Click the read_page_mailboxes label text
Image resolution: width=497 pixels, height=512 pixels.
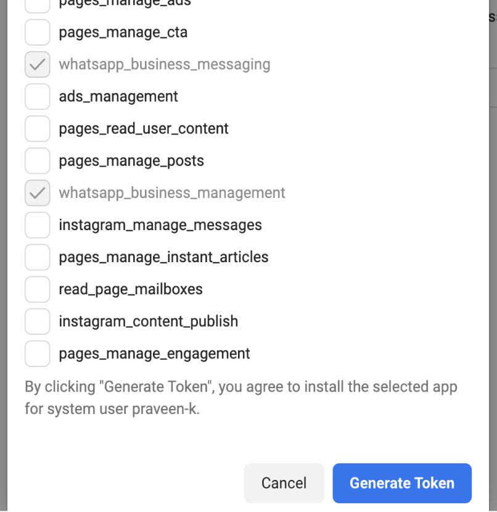pos(131,290)
